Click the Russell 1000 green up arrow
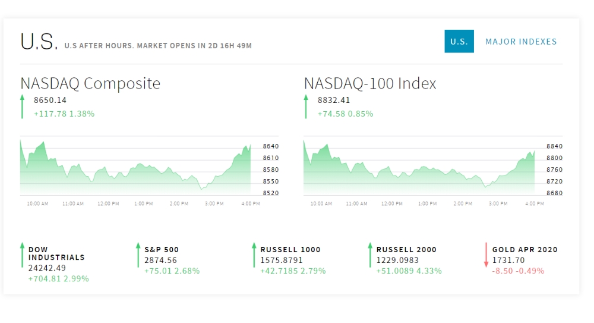Image resolution: width=594 pixels, height=323 pixels. 254,255
